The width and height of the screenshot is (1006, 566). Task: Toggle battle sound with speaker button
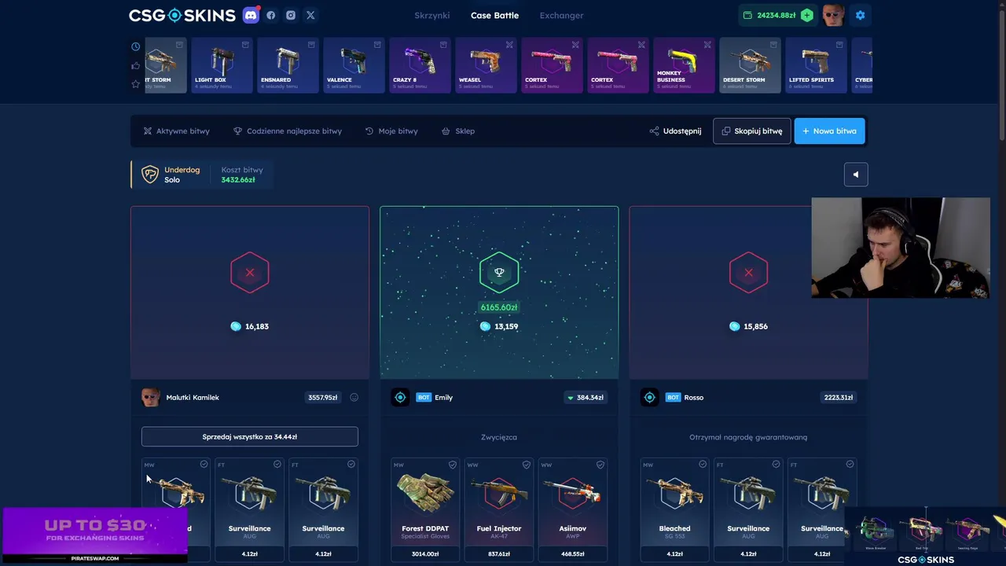(x=856, y=175)
